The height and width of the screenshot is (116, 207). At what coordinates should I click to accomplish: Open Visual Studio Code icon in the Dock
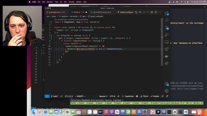186,112
